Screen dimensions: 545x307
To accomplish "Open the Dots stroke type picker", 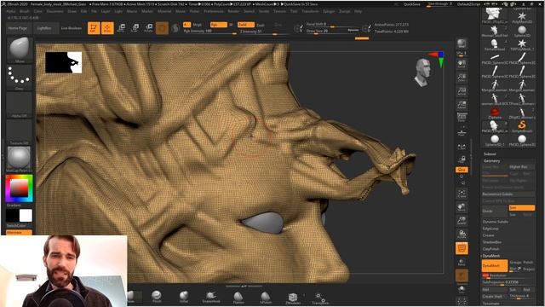I will pos(19,78).
